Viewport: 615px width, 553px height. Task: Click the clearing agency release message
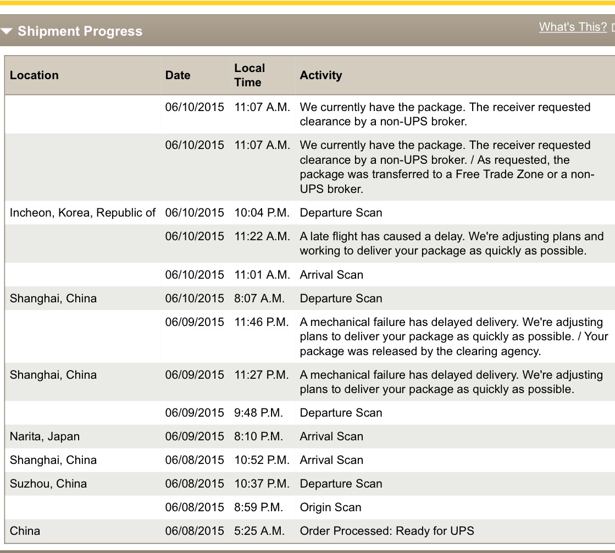tap(454, 336)
